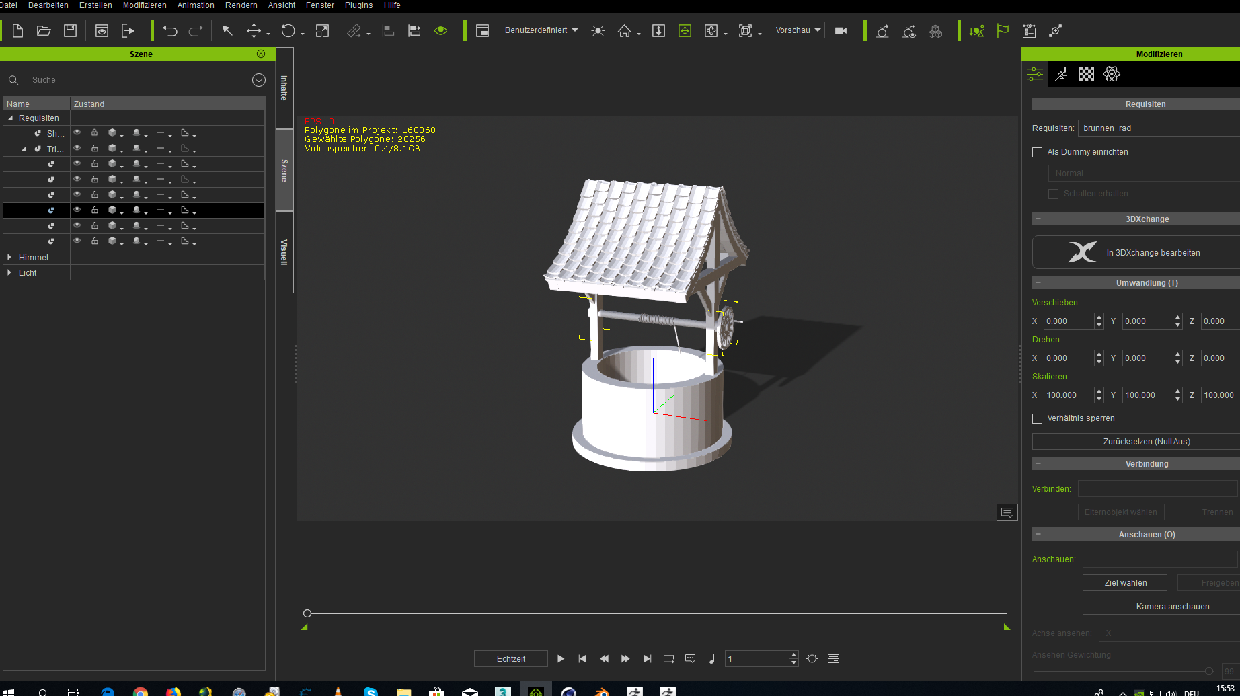Open the Benutzerdefiniert layout dropdown

click(540, 30)
